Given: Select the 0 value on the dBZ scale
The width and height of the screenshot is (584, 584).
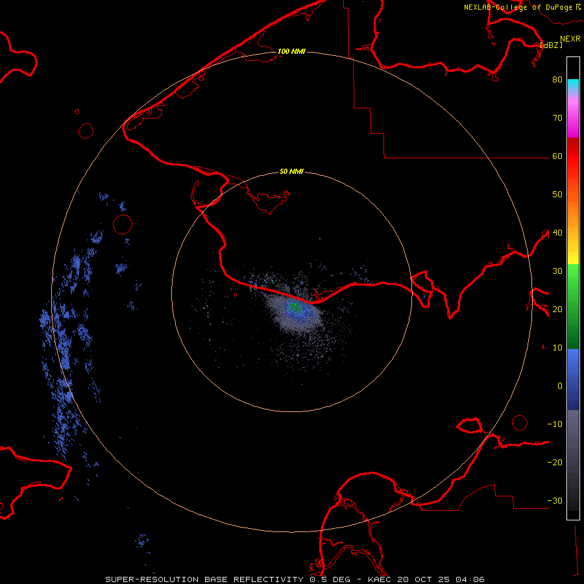Looking at the screenshot, I should [x=560, y=386].
